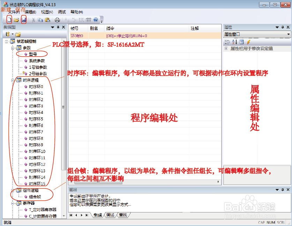Screen dimensions: 292x226
Task: Click the lightning events icon in properties toolbar
Action: coord(248,42)
